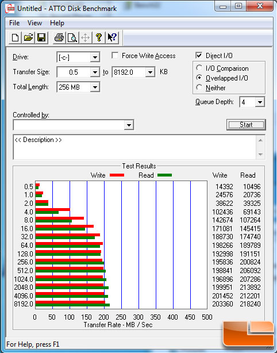
Task: Open Print Preview toolbar icon
Action: point(72,37)
